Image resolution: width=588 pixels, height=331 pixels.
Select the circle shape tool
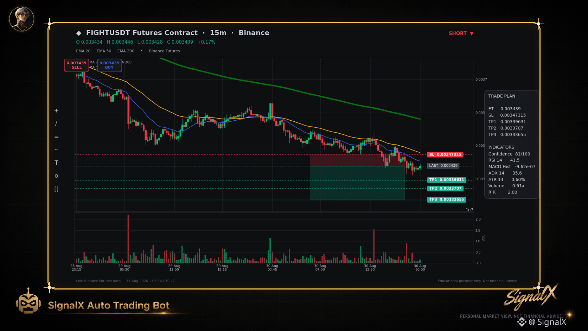pyautogui.click(x=56, y=176)
